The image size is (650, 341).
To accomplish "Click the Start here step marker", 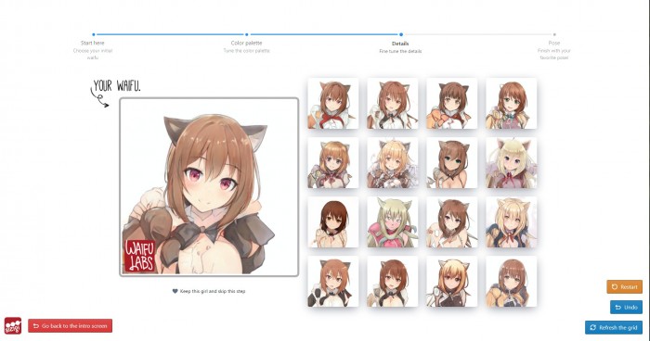I will (94, 35).
